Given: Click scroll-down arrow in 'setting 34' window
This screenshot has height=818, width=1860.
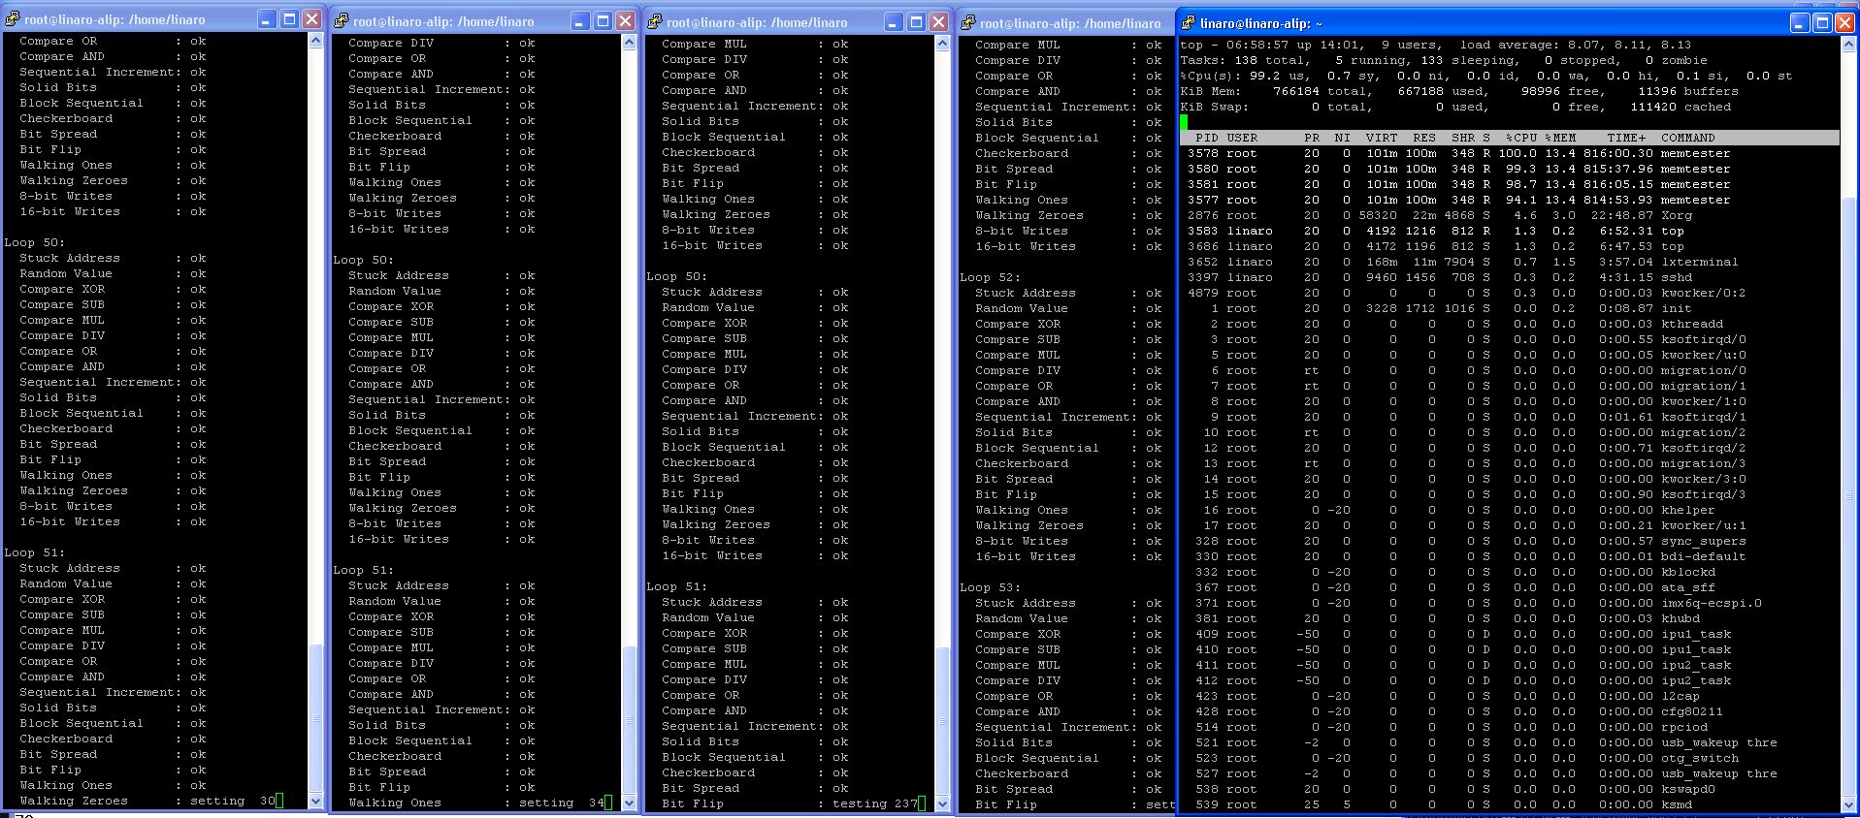Looking at the screenshot, I should point(629,803).
